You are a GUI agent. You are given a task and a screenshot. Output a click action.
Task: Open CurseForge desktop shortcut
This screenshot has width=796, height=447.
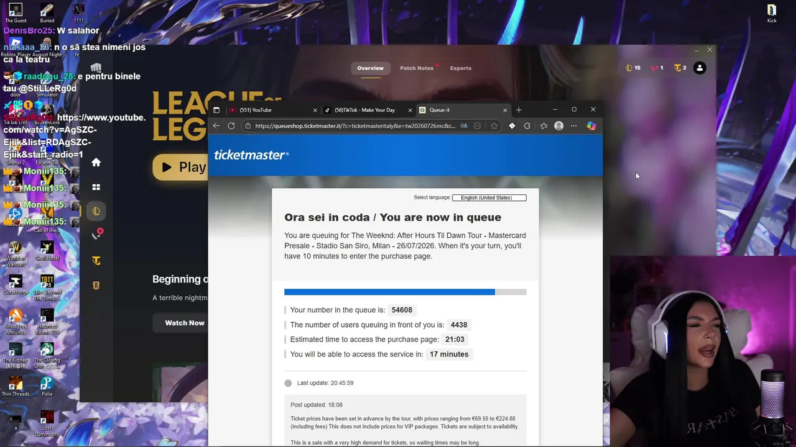[16, 286]
